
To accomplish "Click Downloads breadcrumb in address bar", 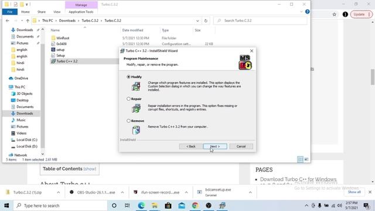I will pyautogui.click(x=67, y=21).
